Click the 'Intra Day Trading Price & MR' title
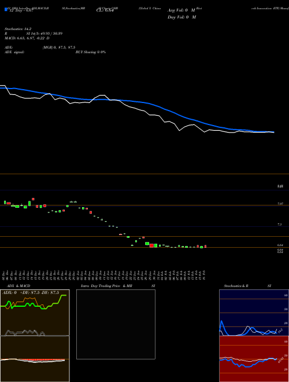The image size is (289, 382). [x=107, y=286]
